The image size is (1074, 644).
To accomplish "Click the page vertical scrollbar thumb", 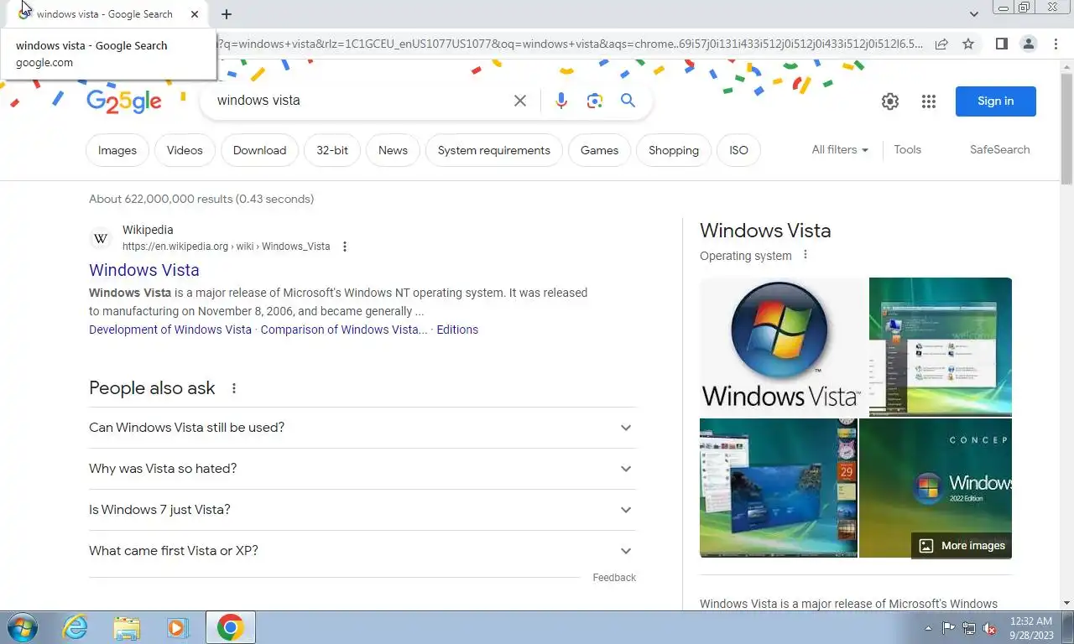I will [x=1066, y=127].
